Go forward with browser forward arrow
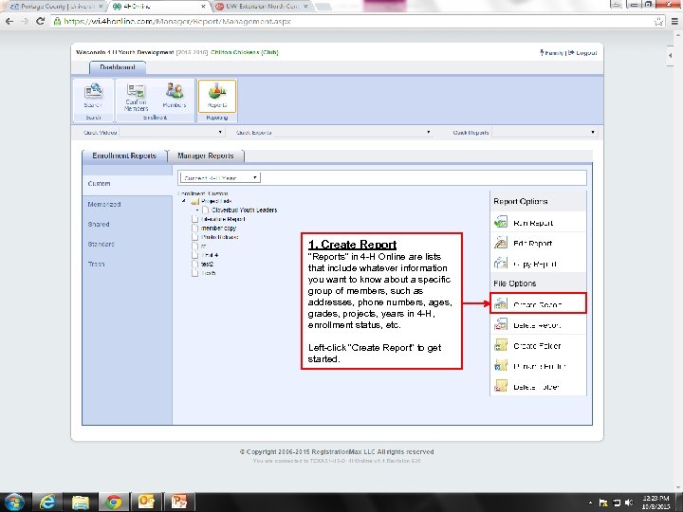 click(x=25, y=21)
